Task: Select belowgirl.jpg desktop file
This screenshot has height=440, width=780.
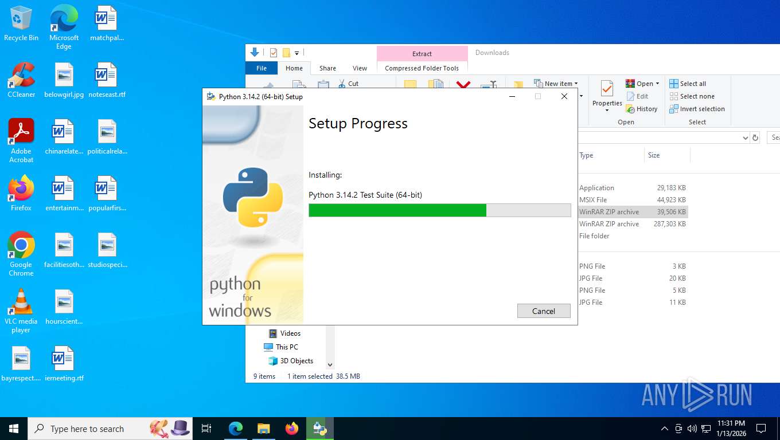Action: coord(64,80)
